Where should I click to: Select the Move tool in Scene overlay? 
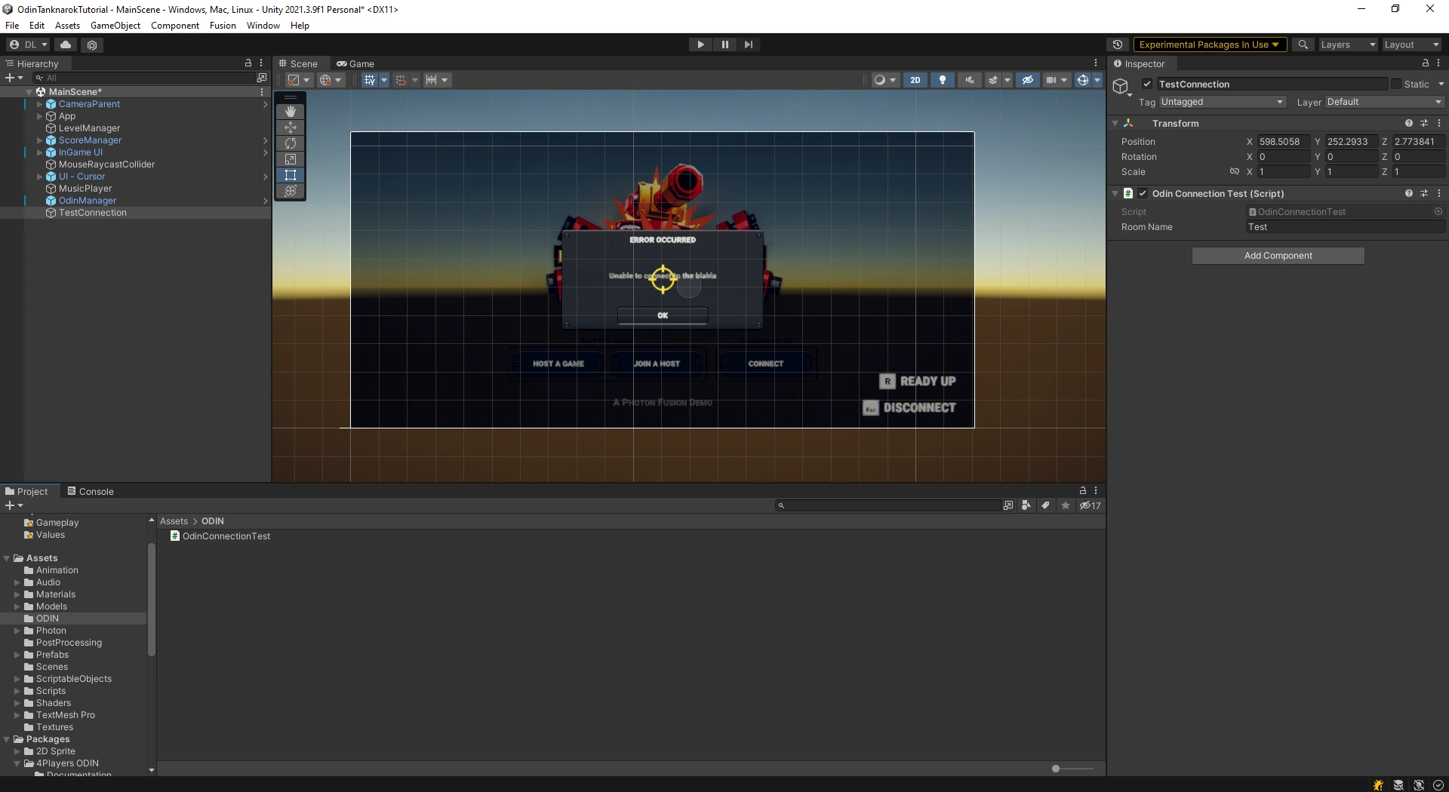(291, 127)
